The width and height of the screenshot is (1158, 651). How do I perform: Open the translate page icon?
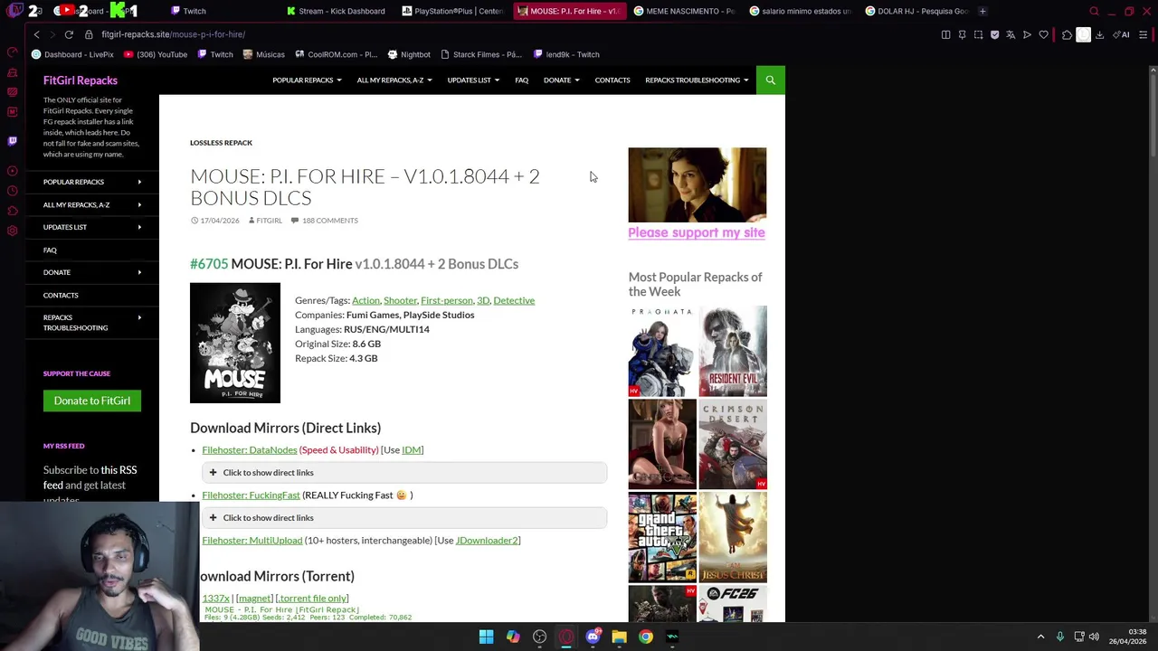coord(1011,34)
